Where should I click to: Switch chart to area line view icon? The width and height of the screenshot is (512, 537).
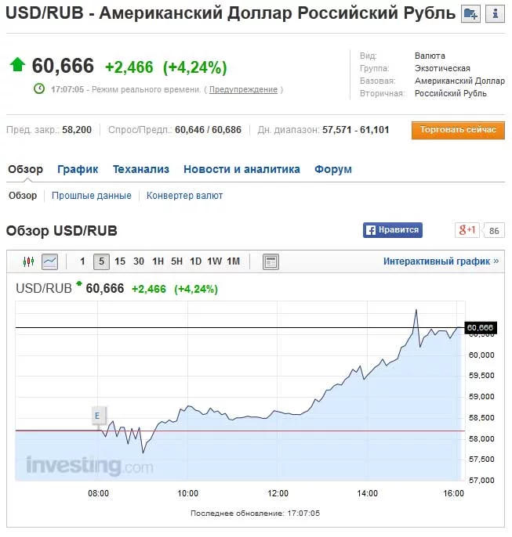tap(49, 261)
